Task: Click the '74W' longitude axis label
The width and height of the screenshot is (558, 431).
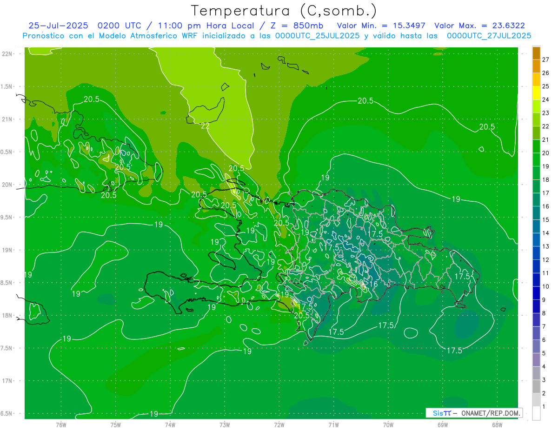Action: (x=170, y=424)
